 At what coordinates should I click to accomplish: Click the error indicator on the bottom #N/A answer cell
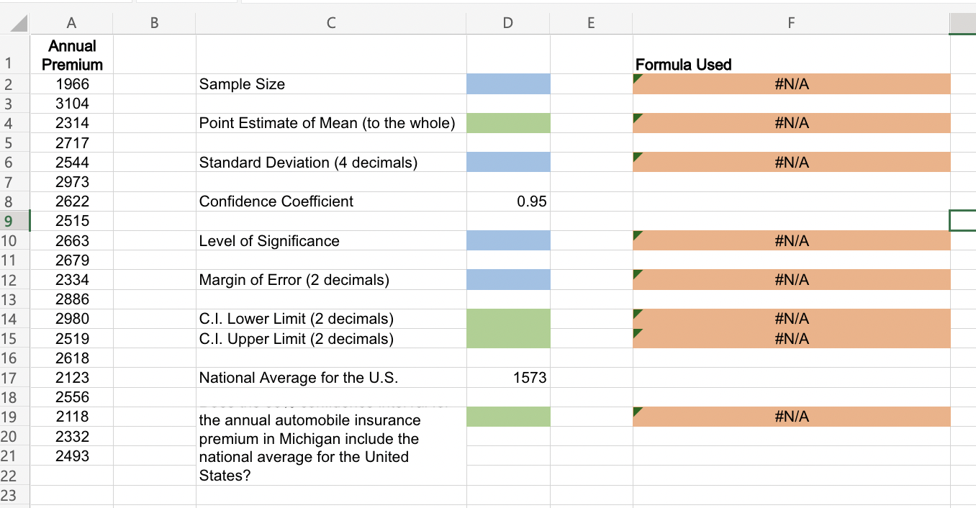(636, 411)
